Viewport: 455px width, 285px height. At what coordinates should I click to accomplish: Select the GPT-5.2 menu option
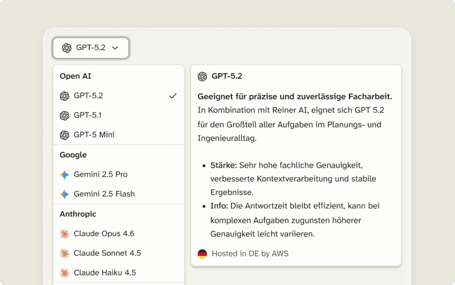pos(89,96)
